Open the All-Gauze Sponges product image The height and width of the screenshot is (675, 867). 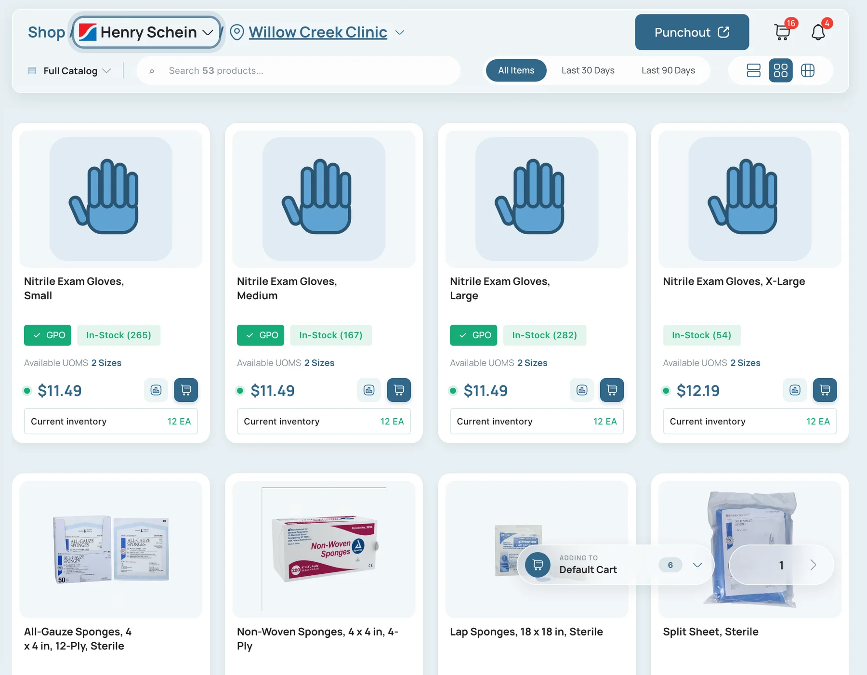pos(111,549)
